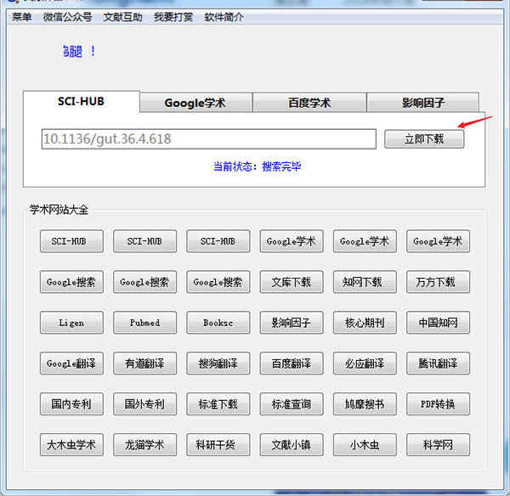Launch Google翻译 button
510x496 pixels.
click(71, 363)
